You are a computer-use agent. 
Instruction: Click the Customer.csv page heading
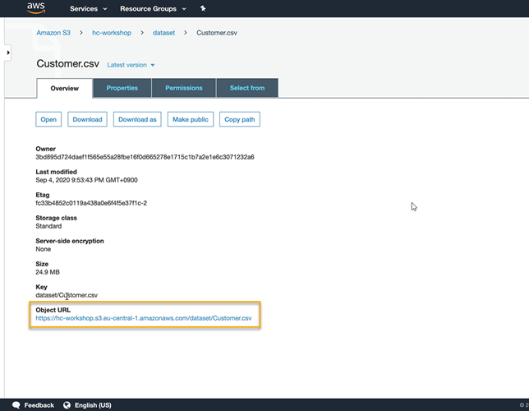(x=67, y=63)
